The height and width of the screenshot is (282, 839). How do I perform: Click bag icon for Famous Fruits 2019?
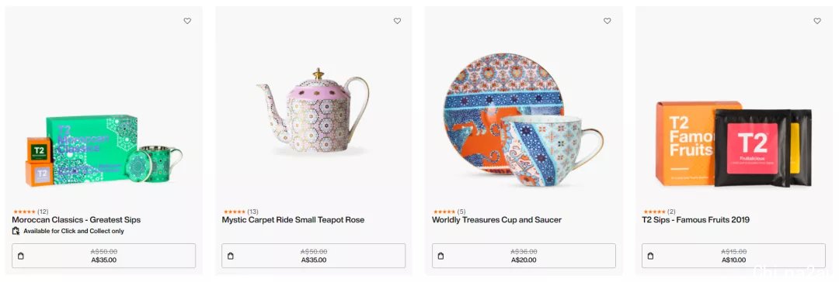coord(651,256)
